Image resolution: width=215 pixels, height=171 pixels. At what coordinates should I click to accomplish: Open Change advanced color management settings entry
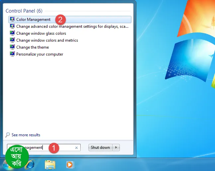click(72, 26)
